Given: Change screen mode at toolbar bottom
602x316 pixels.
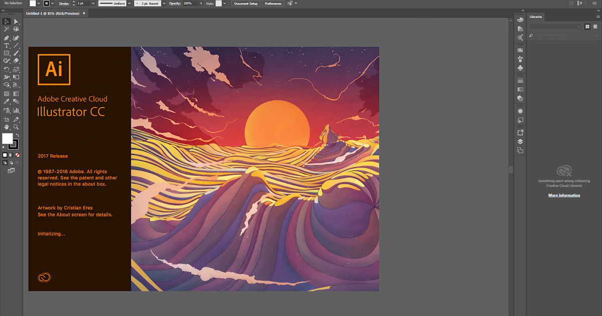Looking at the screenshot, I should coord(11,171).
